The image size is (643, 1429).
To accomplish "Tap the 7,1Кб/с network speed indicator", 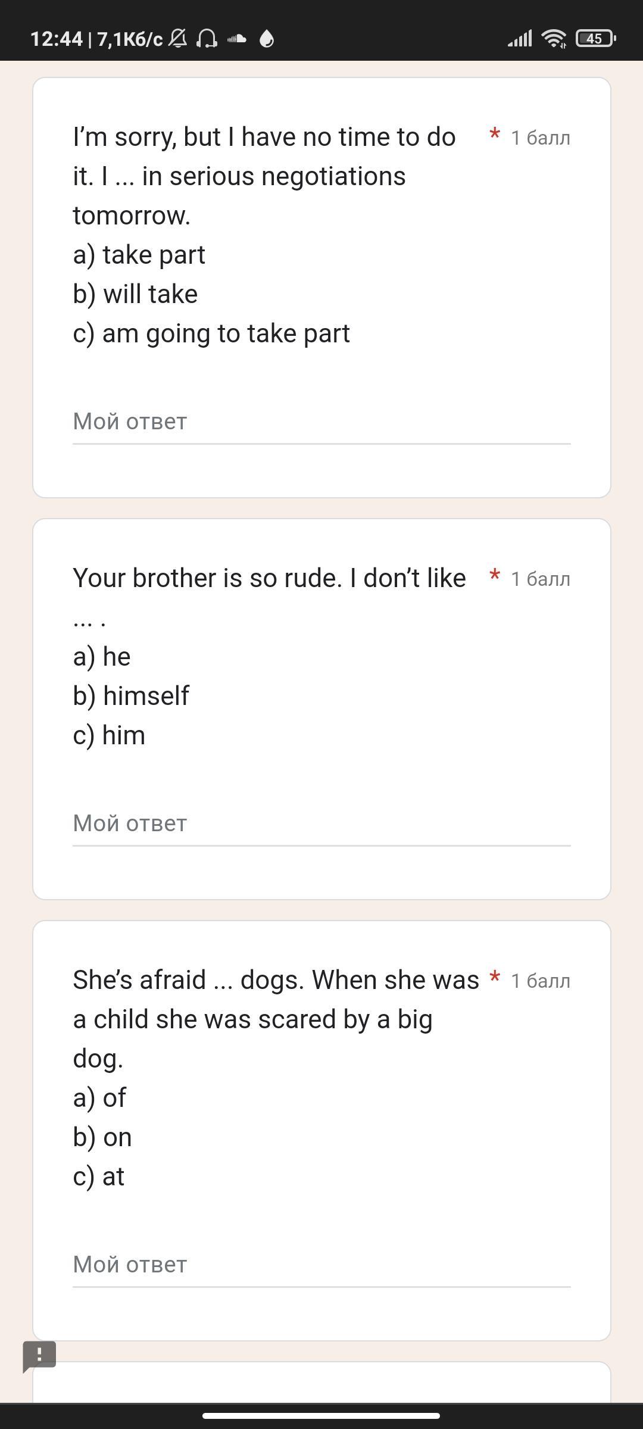I will 129,39.
